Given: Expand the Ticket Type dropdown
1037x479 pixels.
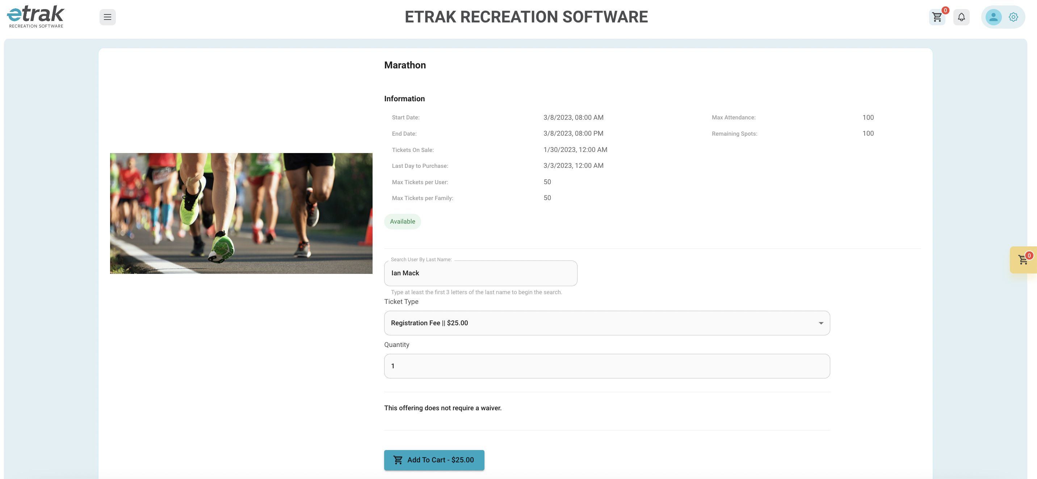Looking at the screenshot, I should point(606,323).
